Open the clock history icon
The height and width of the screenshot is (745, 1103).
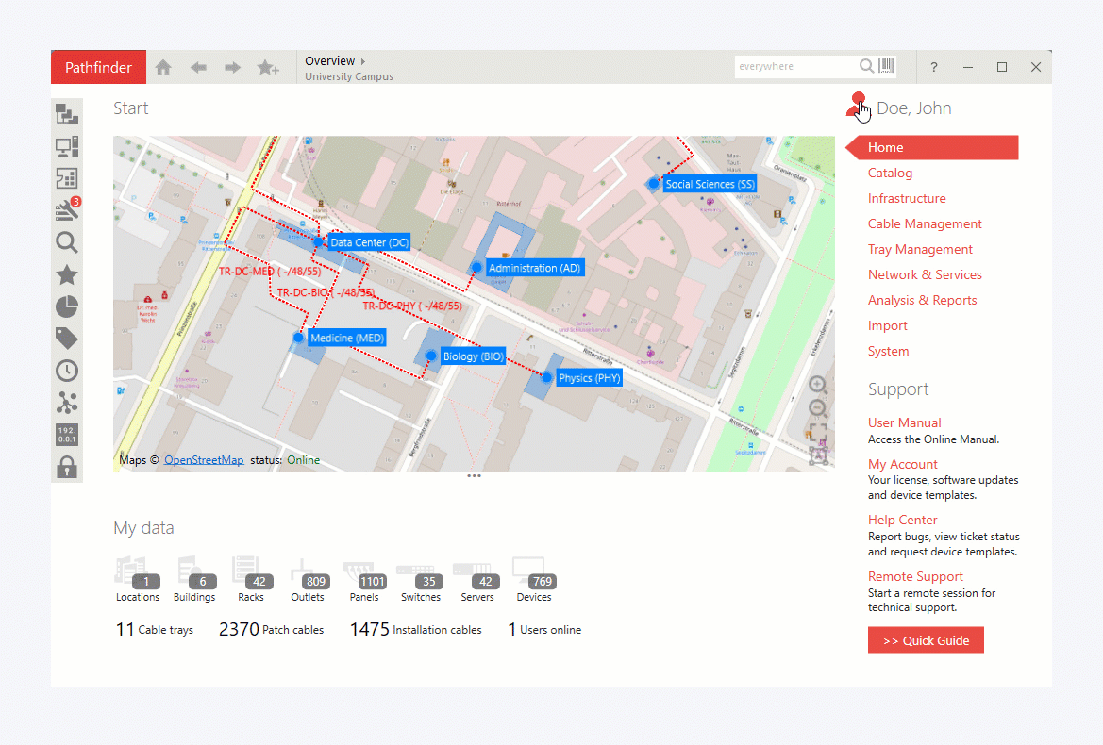click(67, 371)
